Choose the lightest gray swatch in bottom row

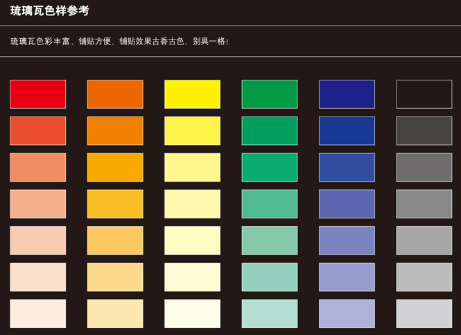point(424,313)
